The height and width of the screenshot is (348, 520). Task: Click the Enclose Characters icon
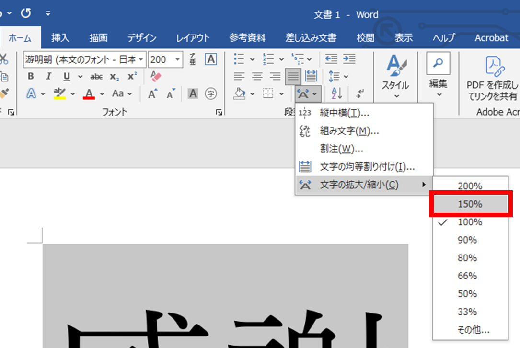210,94
